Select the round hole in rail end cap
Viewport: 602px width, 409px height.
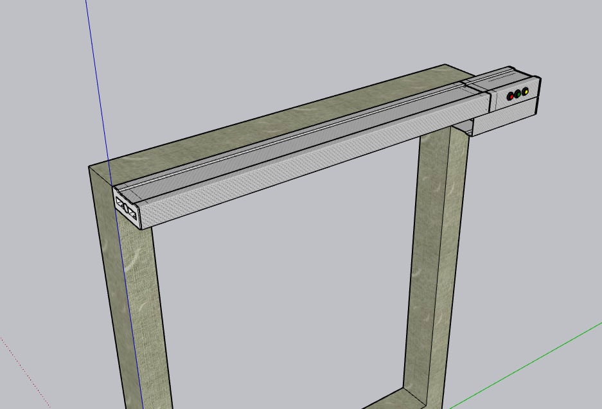point(126,208)
